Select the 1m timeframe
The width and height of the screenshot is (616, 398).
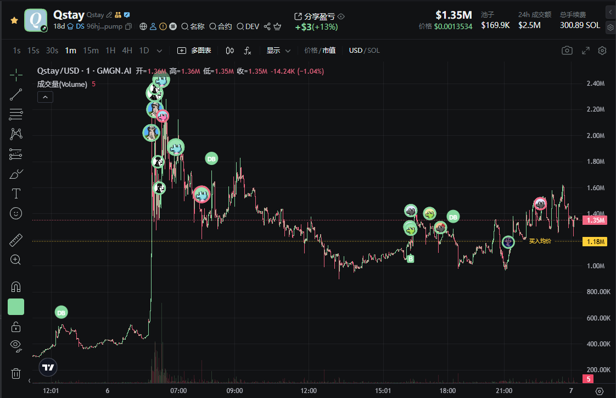pos(71,51)
